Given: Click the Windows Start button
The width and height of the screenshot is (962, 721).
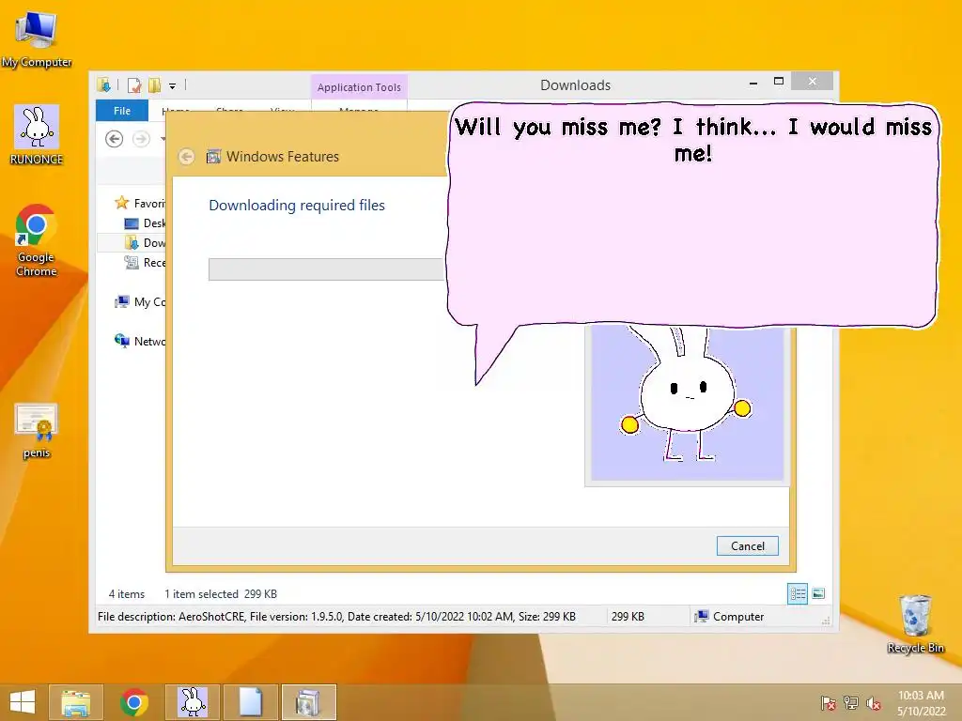Looking at the screenshot, I should click(x=23, y=702).
